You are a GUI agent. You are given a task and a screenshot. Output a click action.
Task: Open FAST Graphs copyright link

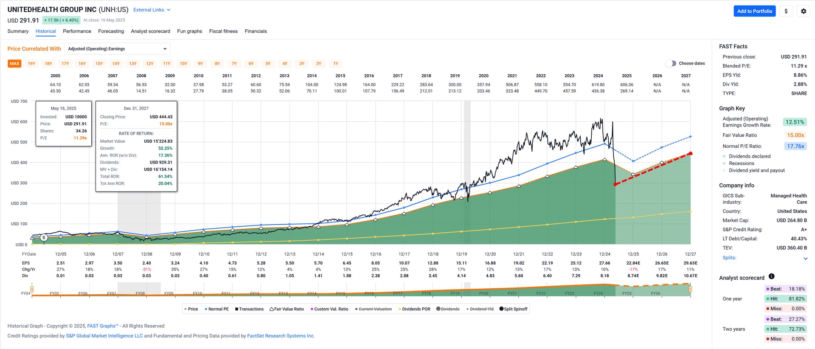point(103,326)
